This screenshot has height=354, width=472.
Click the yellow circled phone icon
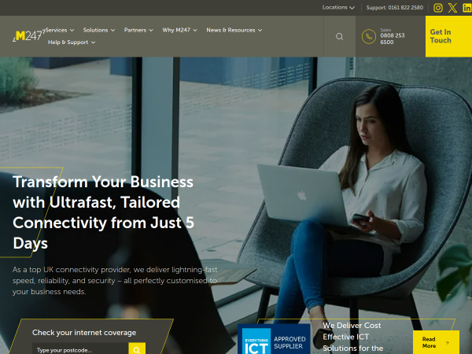[x=369, y=37]
